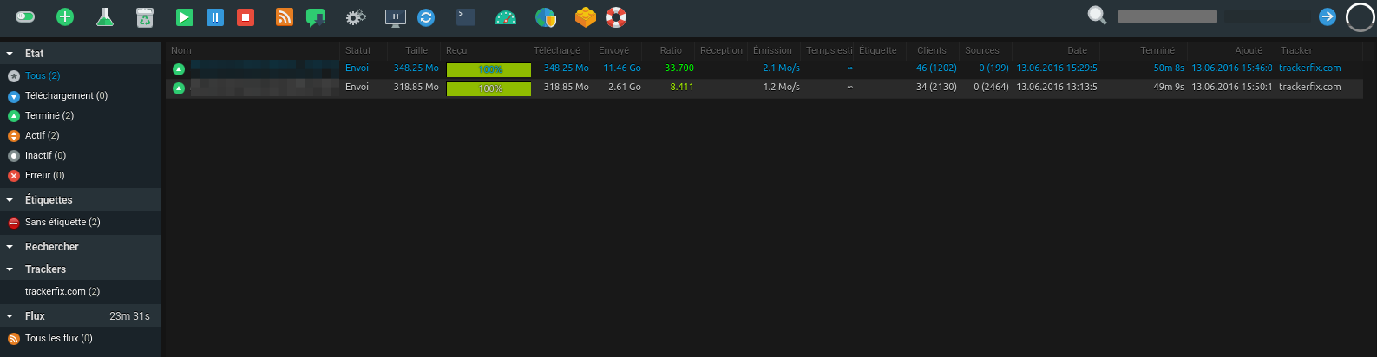Open the orange RSS feed manager icon
The image size is (1377, 357).
(285, 16)
